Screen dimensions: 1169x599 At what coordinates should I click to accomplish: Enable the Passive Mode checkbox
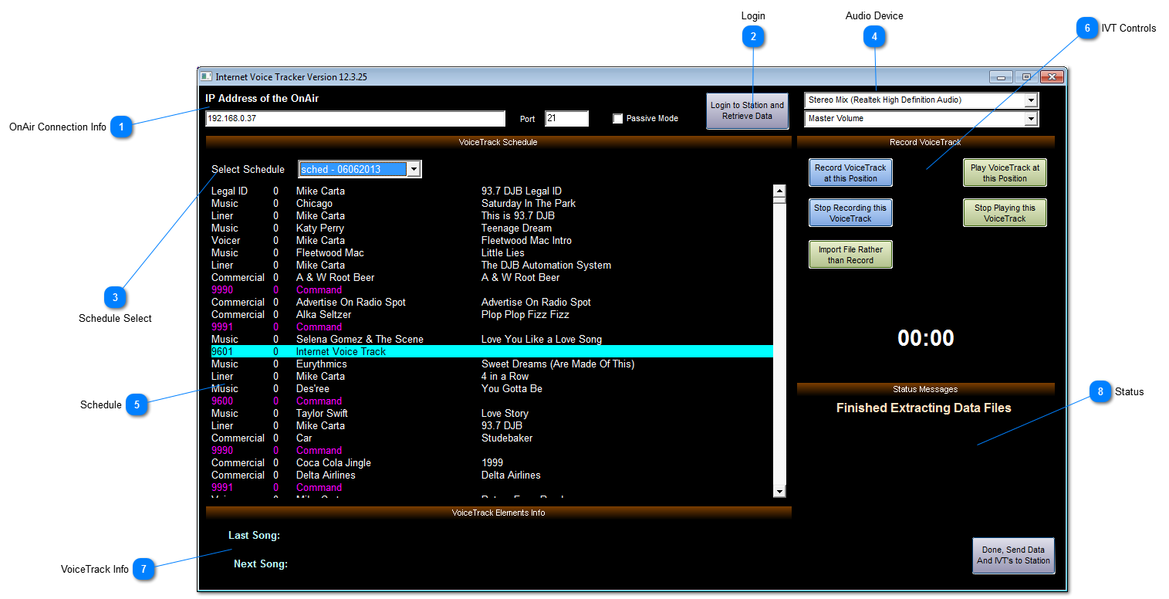617,118
